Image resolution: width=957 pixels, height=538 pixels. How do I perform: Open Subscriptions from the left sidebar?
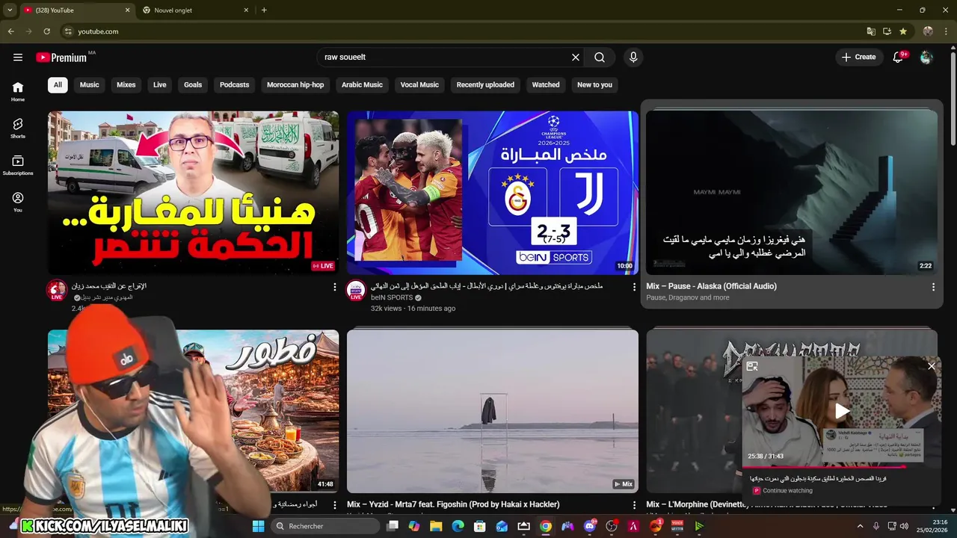pos(18,165)
